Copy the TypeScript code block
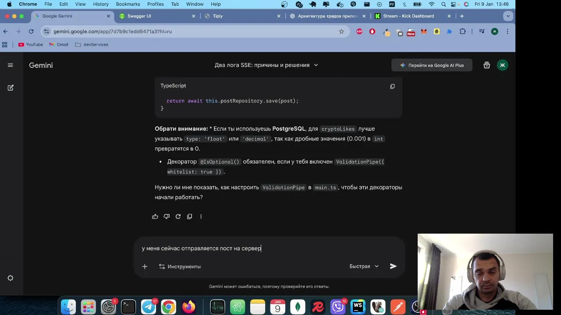 coord(392,86)
